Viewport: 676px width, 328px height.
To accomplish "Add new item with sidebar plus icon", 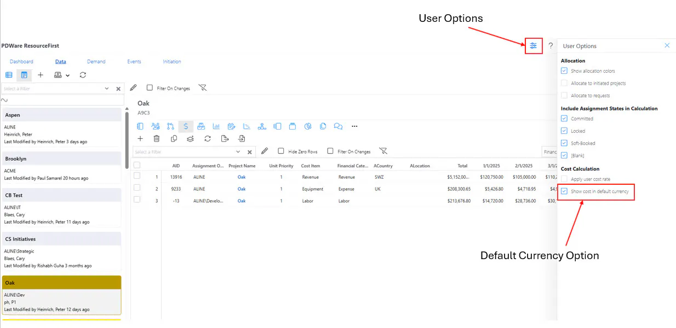I will [40, 75].
